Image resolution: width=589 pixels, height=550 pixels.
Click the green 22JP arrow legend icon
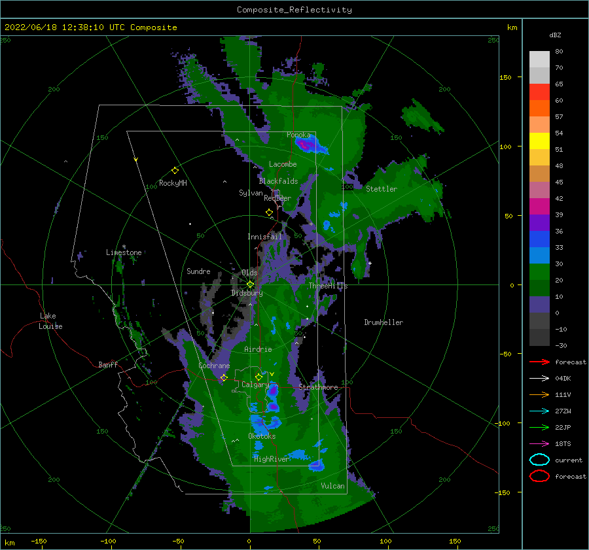point(539,427)
